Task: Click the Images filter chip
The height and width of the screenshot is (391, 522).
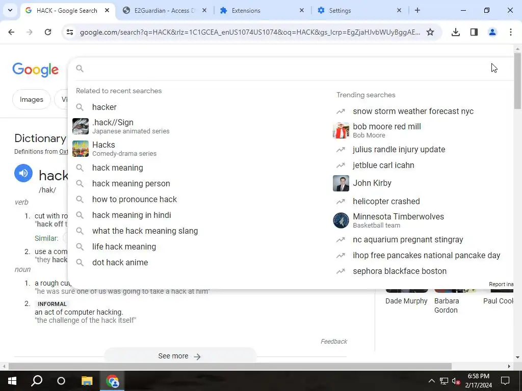Action: pos(31,99)
